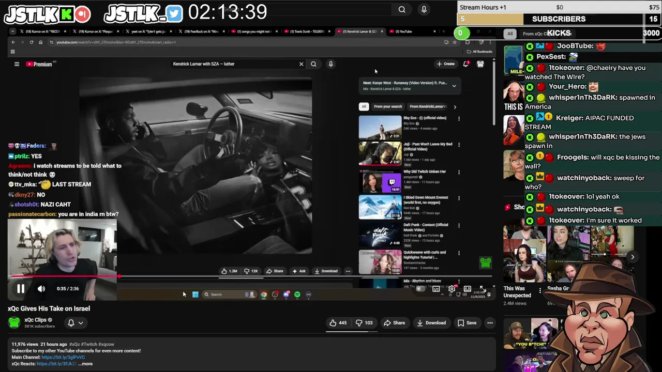Switch to Kendrick Lamar & SZA browser tab
The height and width of the screenshot is (372, 662).
tap(360, 32)
